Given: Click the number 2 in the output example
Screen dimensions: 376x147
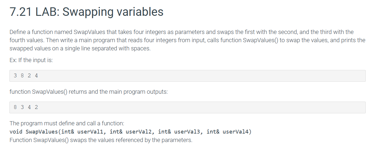Looking at the screenshot, I should pyautogui.click(x=36, y=107).
